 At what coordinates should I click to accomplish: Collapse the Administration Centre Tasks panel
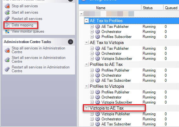71,42
